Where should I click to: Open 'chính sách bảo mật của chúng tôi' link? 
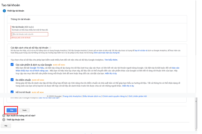(107, 53)
